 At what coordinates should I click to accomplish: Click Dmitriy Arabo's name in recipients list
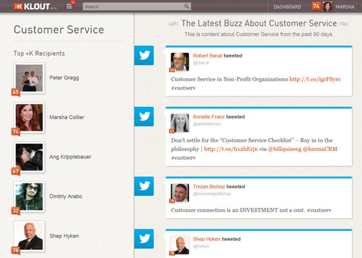[x=66, y=196]
